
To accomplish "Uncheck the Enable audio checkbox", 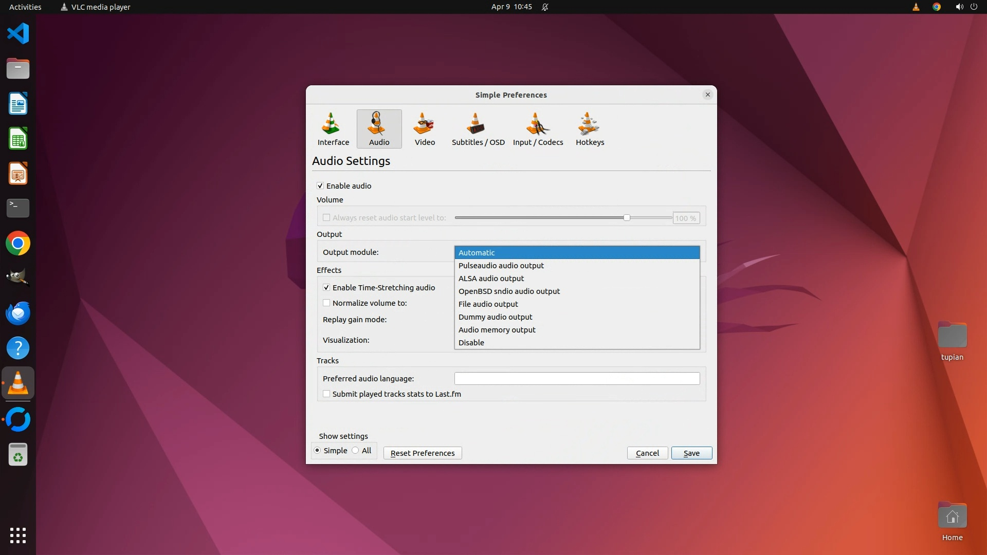I will (320, 186).
